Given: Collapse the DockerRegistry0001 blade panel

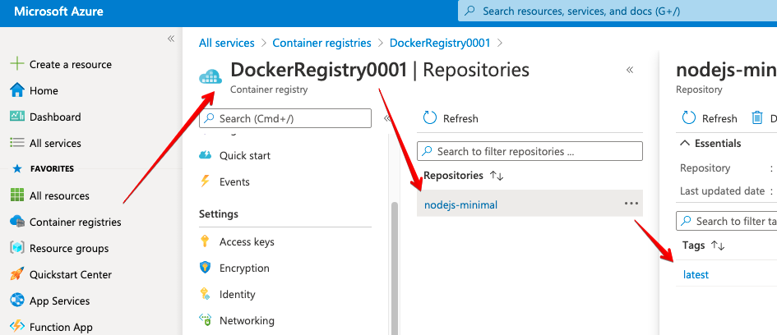Looking at the screenshot, I should tap(630, 70).
